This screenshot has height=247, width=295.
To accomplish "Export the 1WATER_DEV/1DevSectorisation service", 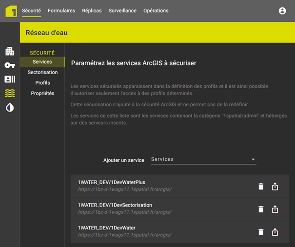I will pyautogui.click(x=275, y=209).
